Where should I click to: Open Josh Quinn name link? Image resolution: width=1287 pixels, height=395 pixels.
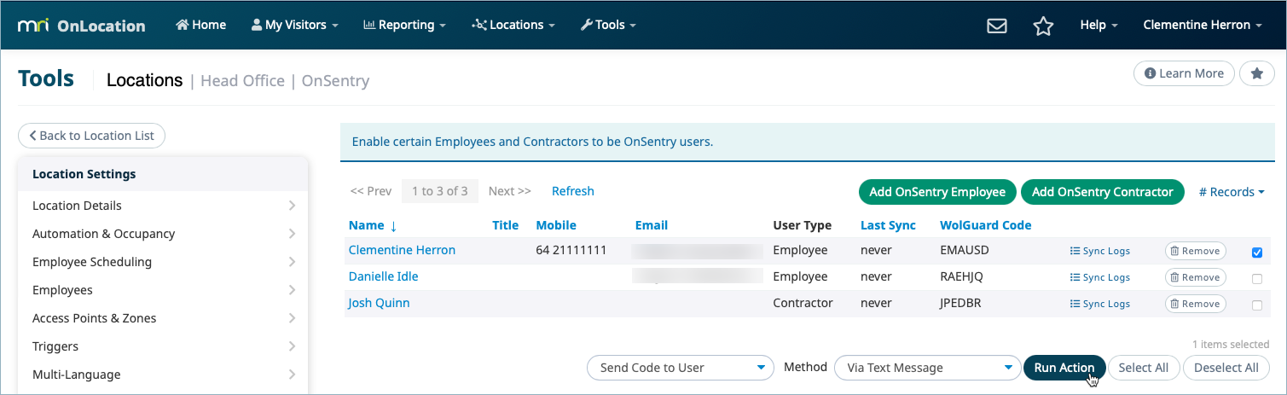pyautogui.click(x=379, y=303)
